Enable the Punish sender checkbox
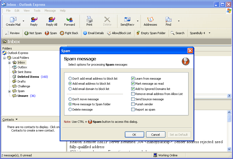233x159 pixels. (133, 104)
